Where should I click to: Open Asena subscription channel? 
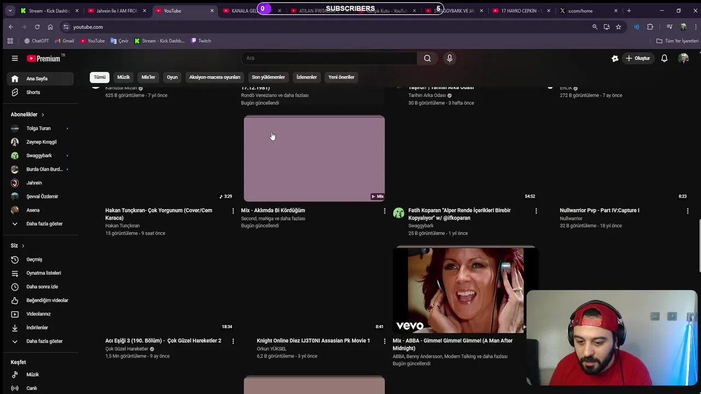[41, 210]
